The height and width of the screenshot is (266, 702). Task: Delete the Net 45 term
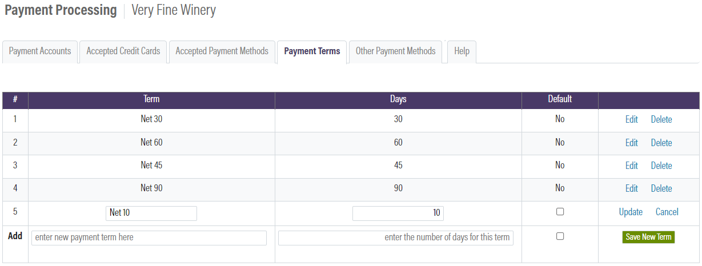[661, 166]
